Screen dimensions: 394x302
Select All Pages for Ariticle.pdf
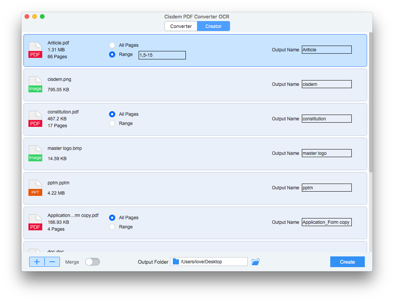[112, 45]
